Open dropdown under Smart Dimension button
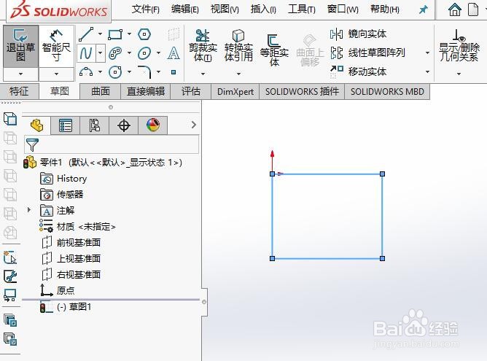This screenshot has width=487, height=361. point(56,74)
